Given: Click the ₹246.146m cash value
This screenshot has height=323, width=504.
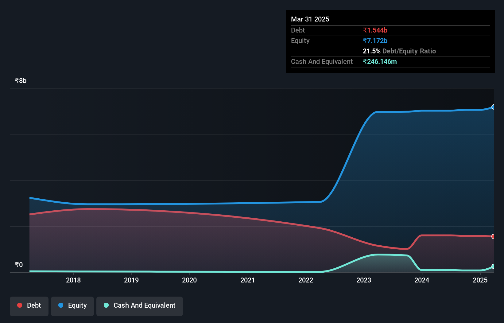Looking at the screenshot, I should (380, 61).
